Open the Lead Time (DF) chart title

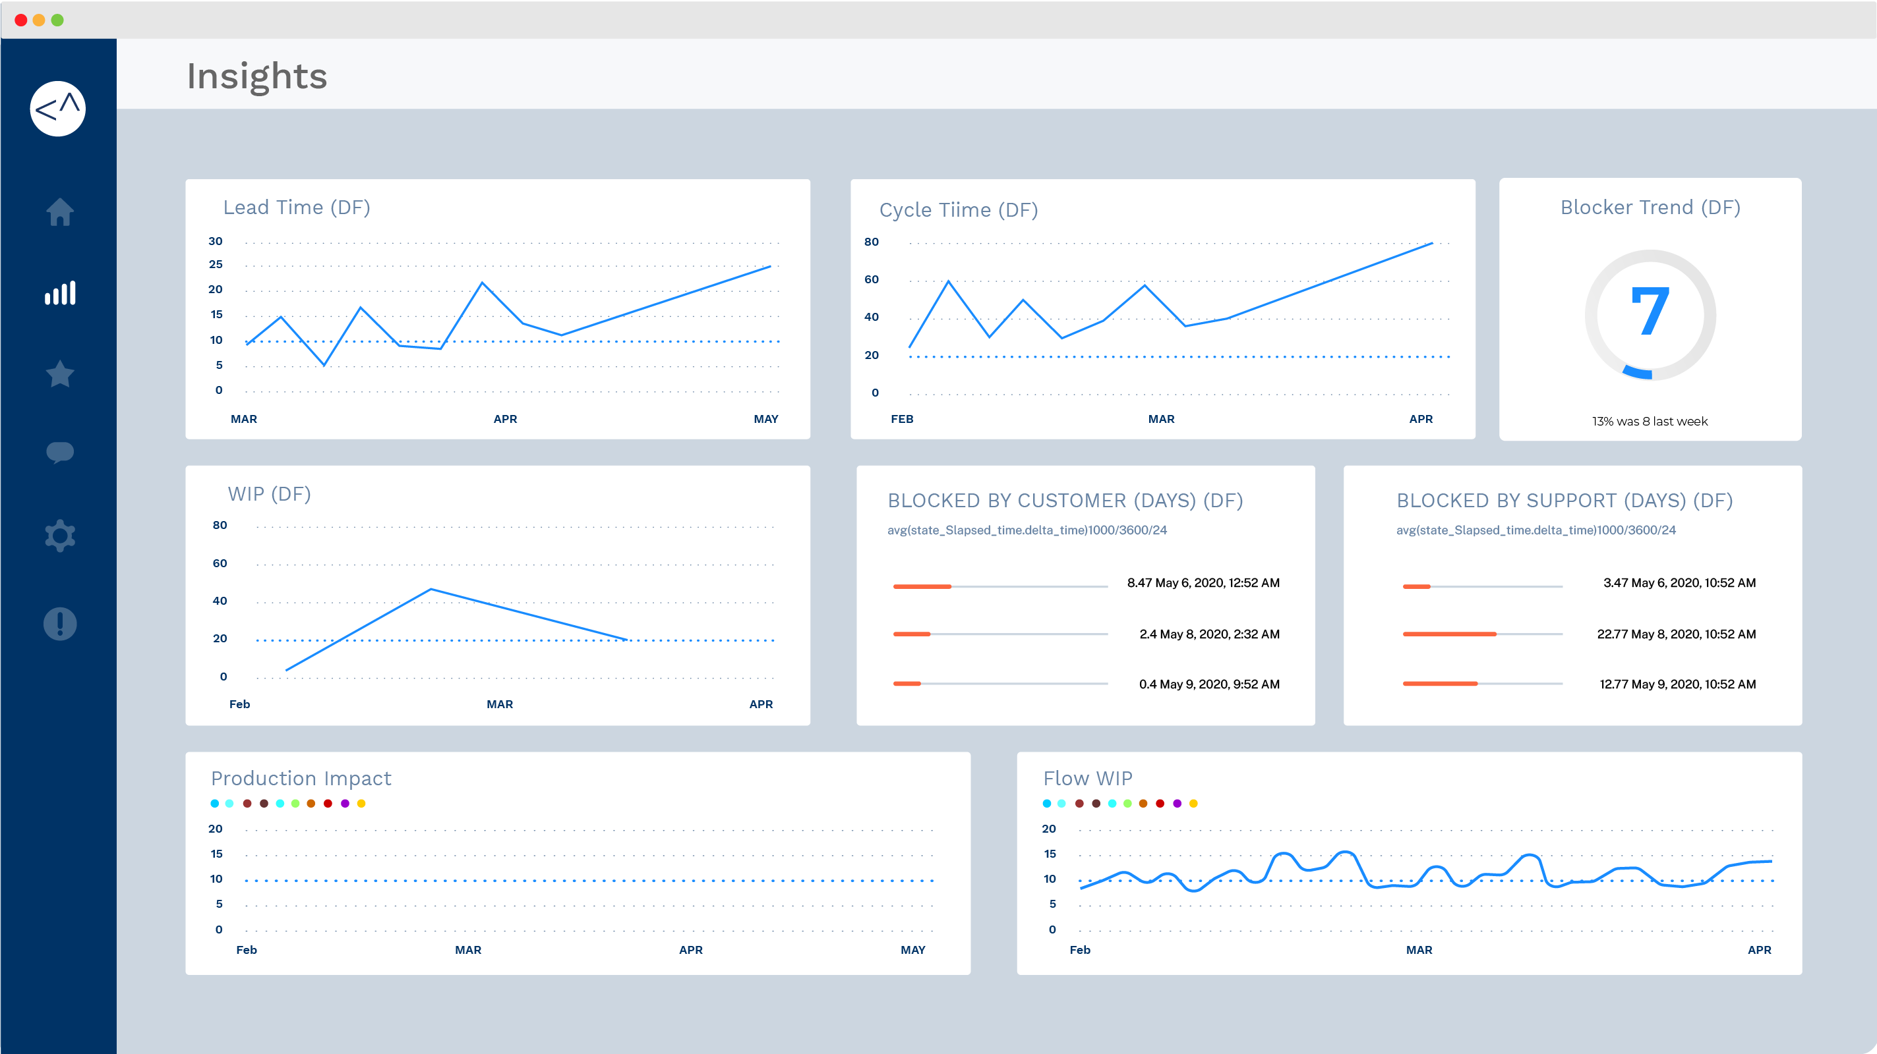tap(297, 208)
